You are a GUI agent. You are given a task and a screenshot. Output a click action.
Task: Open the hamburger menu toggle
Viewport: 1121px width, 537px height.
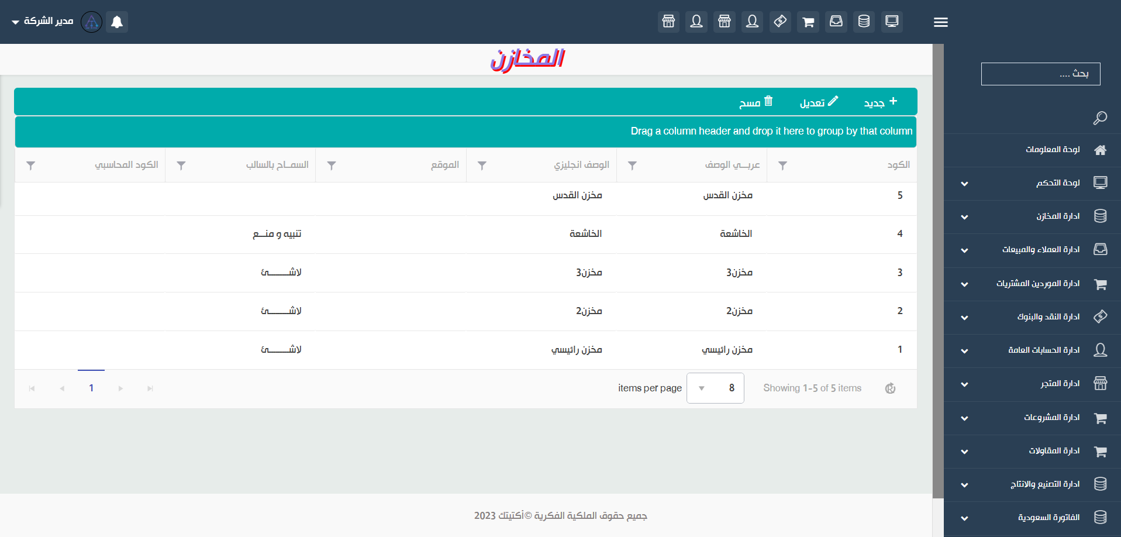[940, 22]
